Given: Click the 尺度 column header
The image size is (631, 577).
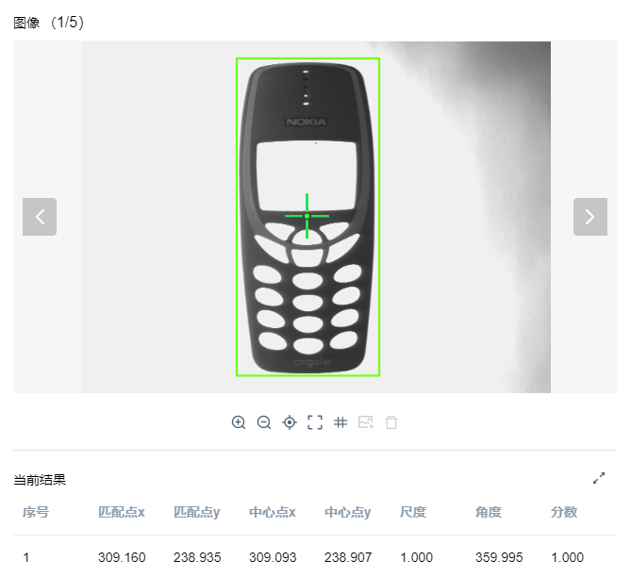Looking at the screenshot, I should [x=413, y=512].
